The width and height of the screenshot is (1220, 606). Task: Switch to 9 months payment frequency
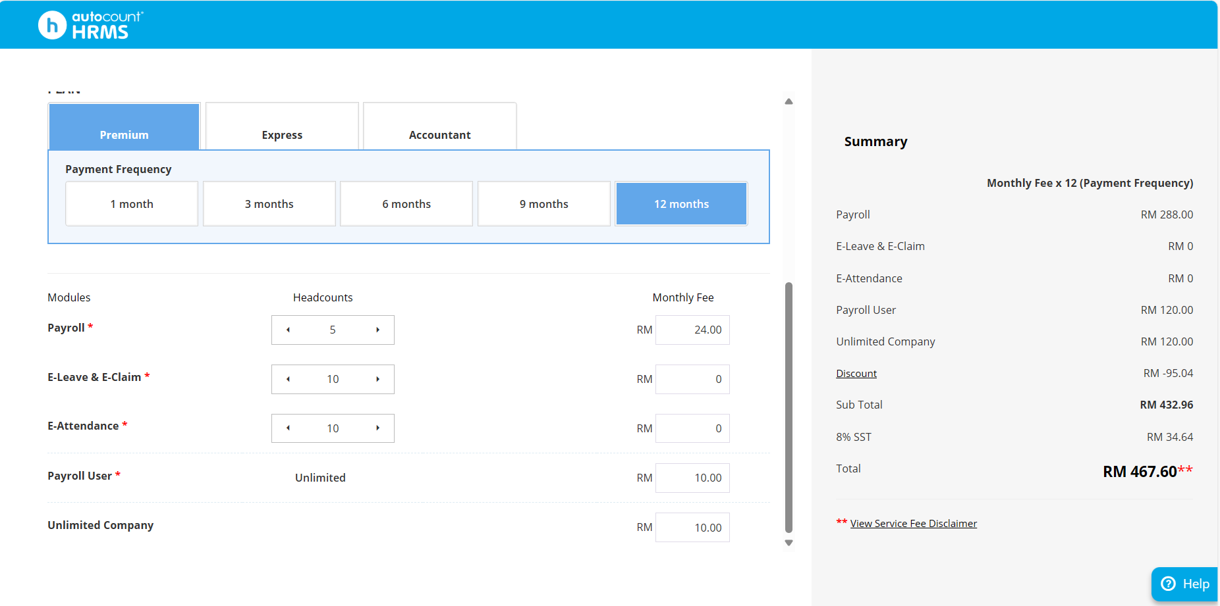pyautogui.click(x=543, y=204)
